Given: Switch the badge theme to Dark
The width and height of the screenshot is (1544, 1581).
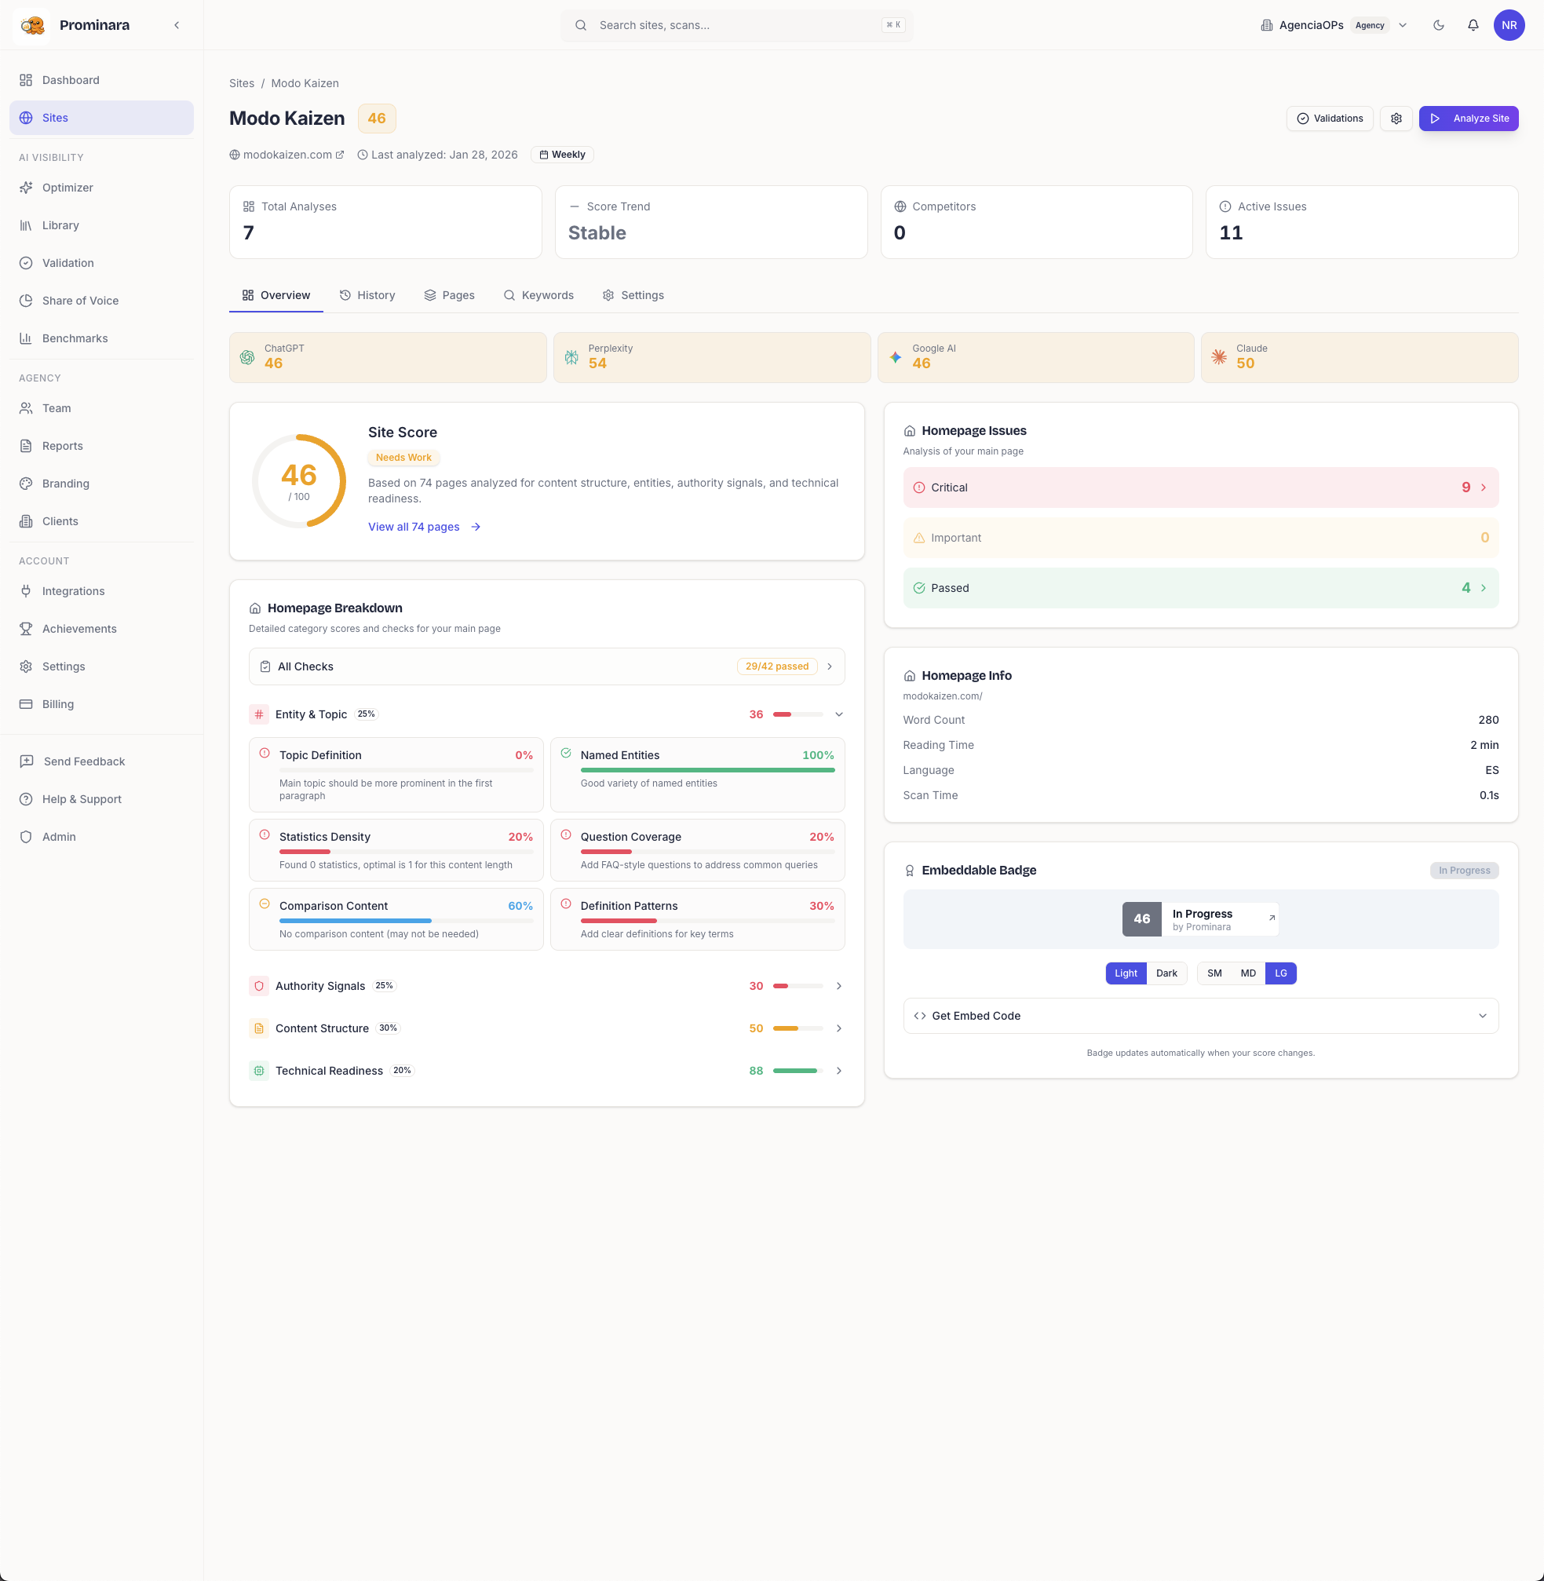Looking at the screenshot, I should tap(1166, 973).
